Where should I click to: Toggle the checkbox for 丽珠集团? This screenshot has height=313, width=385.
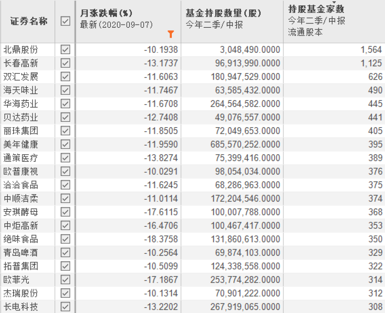65,130
